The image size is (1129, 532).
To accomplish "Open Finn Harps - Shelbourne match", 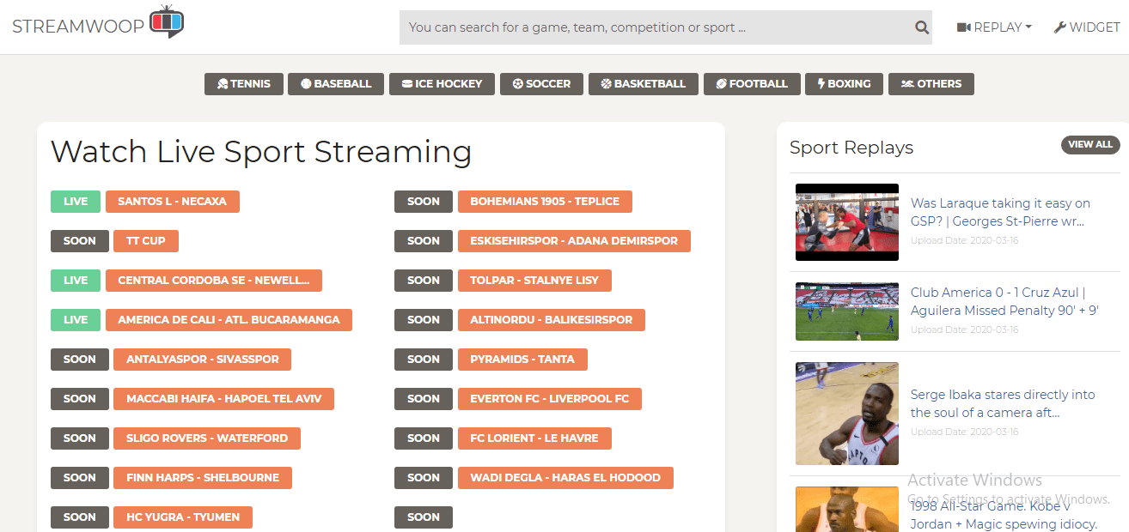I will pyautogui.click(x=203, y=478).
